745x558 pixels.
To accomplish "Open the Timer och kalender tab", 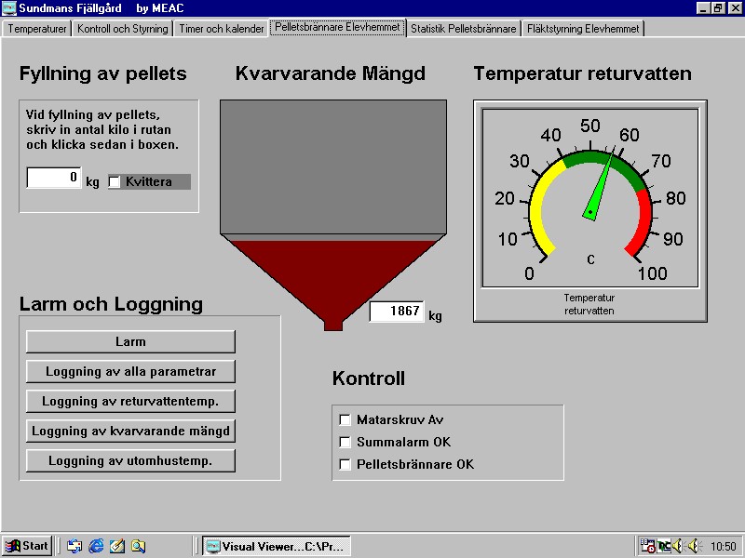I will [221, 29].
